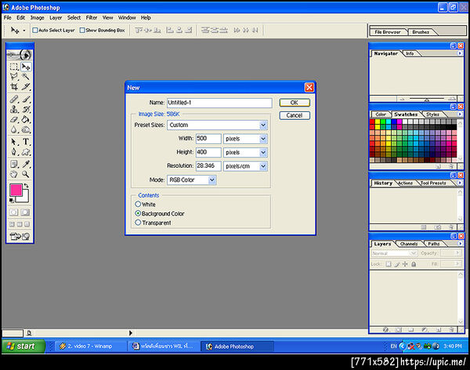470x370 pixels.
Task: Select the Custom Shape tool
Action: point(26,152)
